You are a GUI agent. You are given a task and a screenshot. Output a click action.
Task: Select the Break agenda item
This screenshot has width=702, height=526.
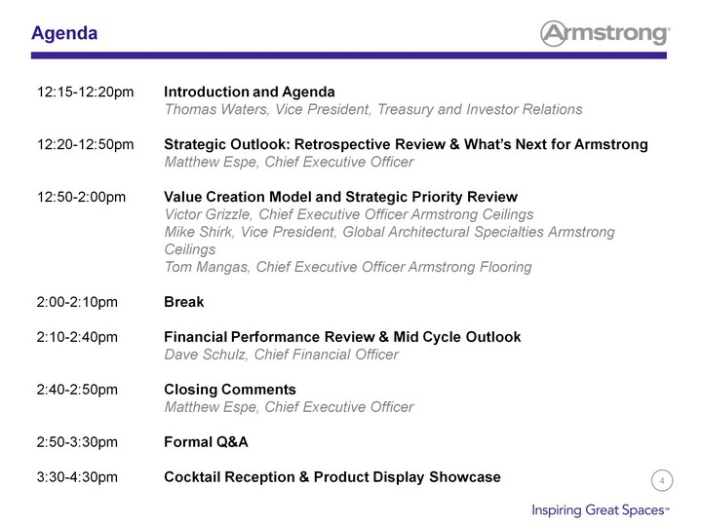click(183, 302)
